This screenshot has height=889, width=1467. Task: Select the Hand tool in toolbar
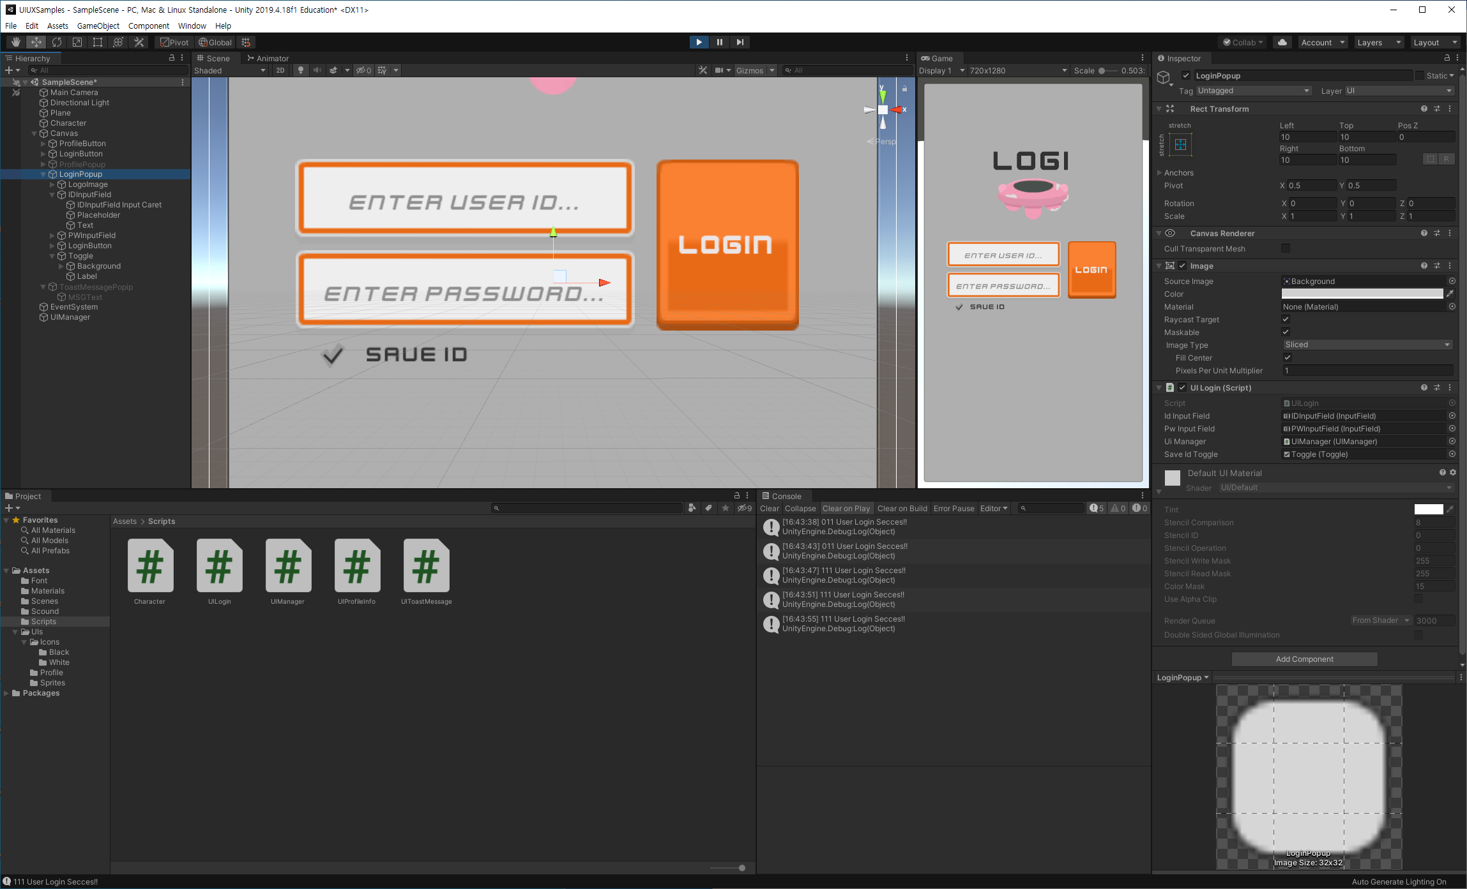(16, 42)
